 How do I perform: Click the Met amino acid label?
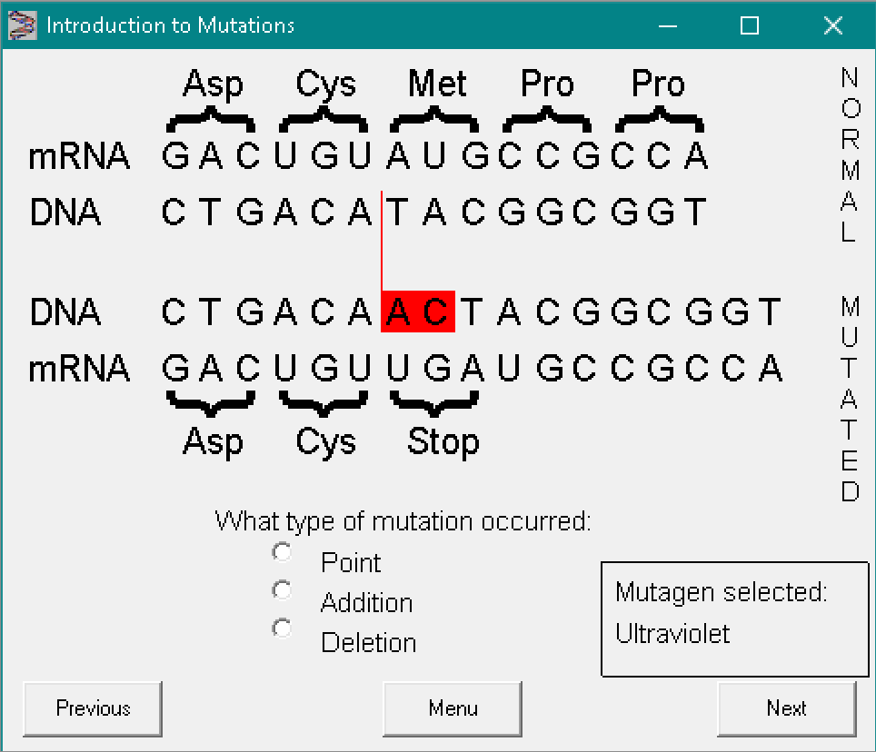click(436, 84)
